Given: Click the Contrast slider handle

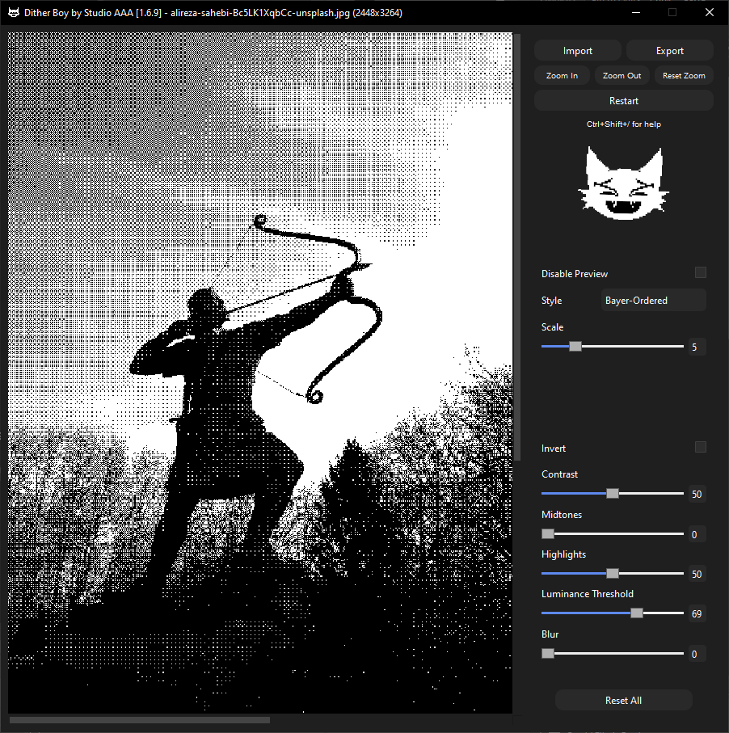Looking at the screenshot, I should click(612, 494).
